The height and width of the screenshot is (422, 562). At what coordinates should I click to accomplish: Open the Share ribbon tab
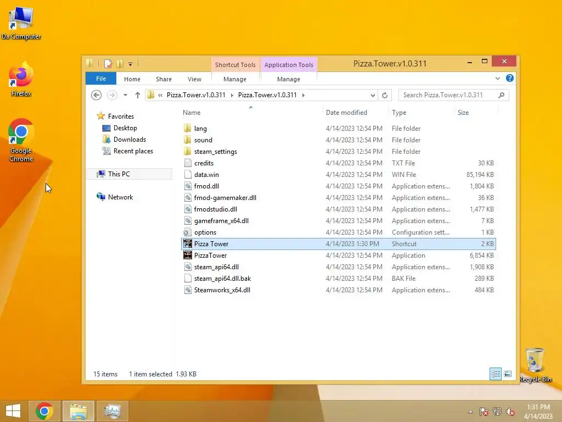click(164, 79)
